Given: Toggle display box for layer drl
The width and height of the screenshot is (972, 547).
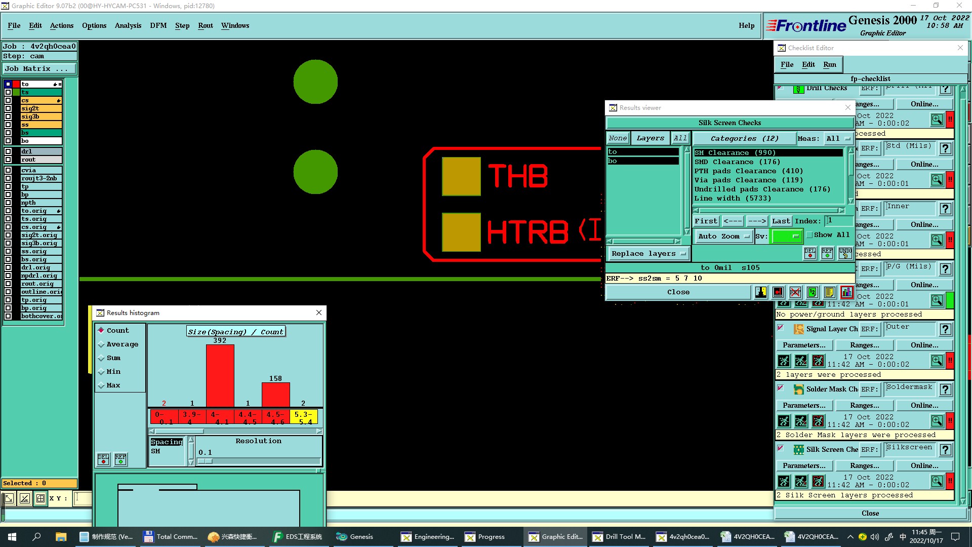Looking at the screenshot, I should (x=8, y=151).
